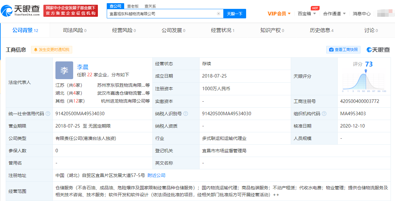This screenshot has height=201, width=395.
Task: Click the TianYanCha logo at top left
Action: point(21,10)
